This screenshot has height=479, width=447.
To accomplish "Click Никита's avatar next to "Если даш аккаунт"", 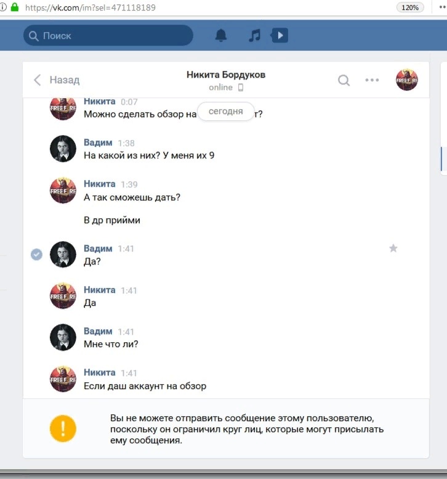I will pyautogui.click(x=63, y=379).
